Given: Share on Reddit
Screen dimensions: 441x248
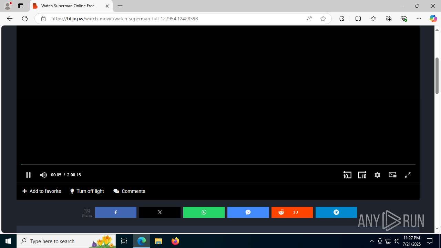Looking at the screenshot, I should pos(292,212).
